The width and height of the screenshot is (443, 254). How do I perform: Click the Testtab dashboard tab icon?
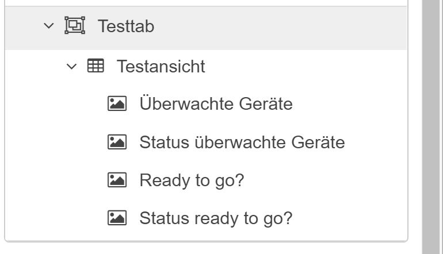[x=76, y=26]
